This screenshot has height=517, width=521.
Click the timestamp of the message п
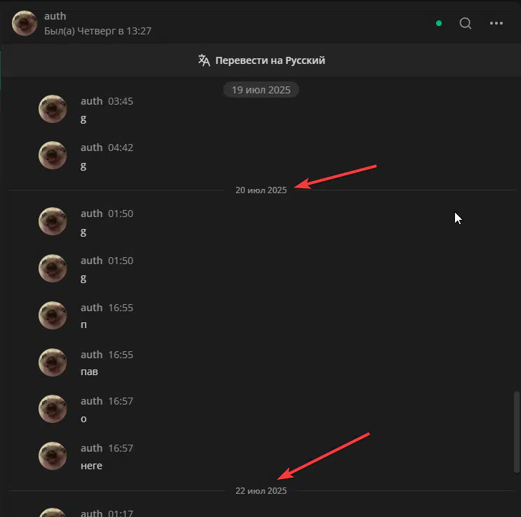pyautogui.click(x=121, y=308)
